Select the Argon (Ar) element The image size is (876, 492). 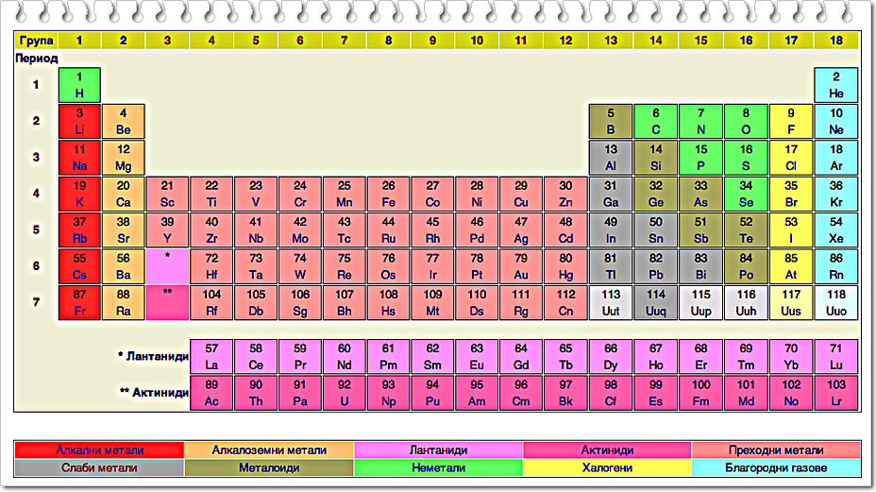pyautogui.click(x=835, y=158)
